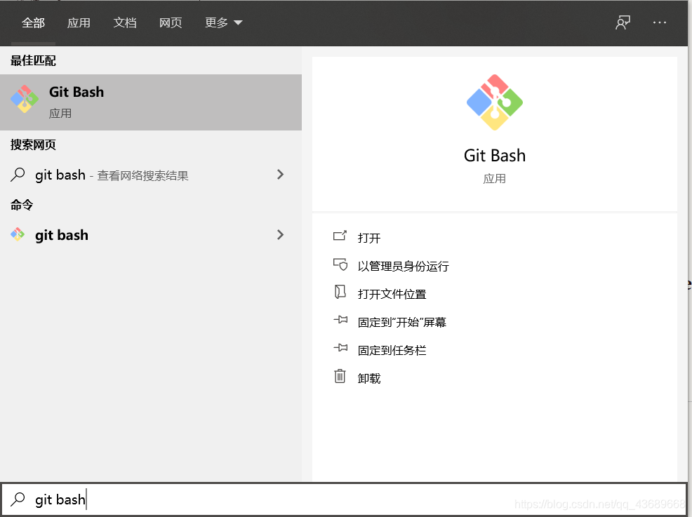Click the pin icon for taskbar
This screenshot has height=517, width=692.
tap(340, 348)
